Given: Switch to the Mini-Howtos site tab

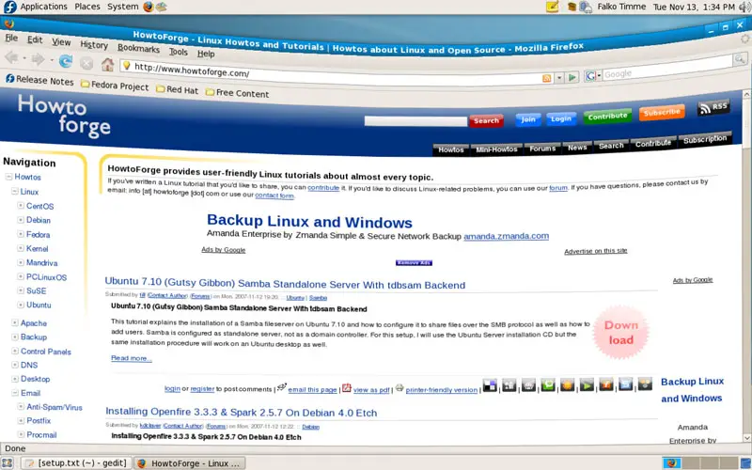Looking at the screenshot, I should tap(496, 149).
